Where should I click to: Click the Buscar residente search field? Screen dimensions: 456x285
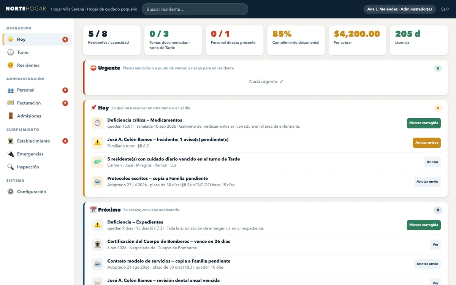click(195, 9)
